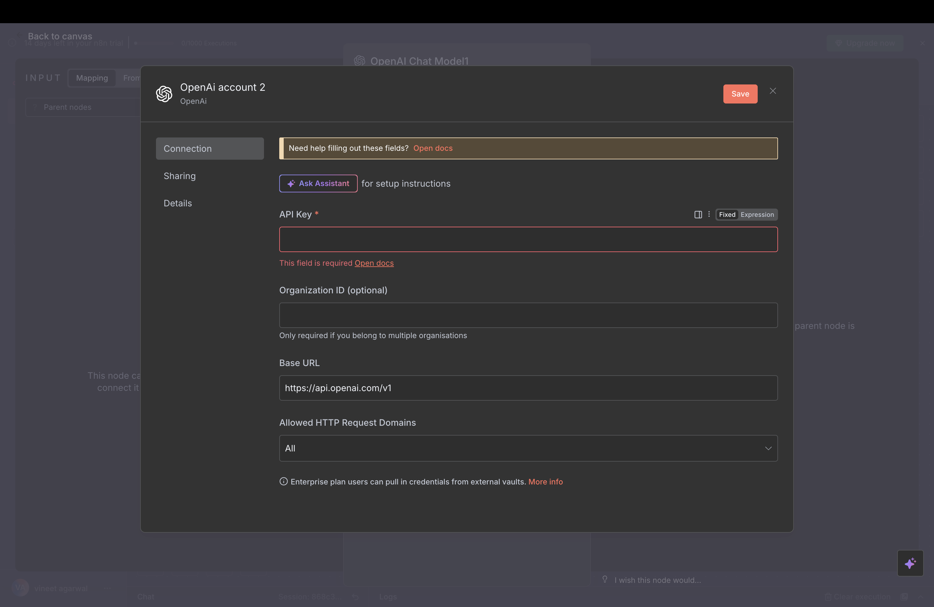Open the three-dot parameter options beside API Key
934x607 pixels.
(x=709, y=215)
